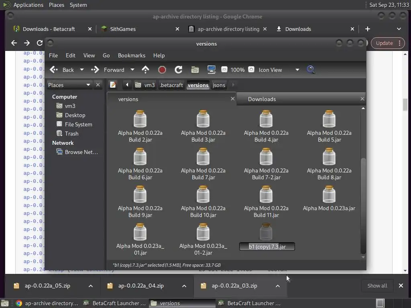
Task: Open the Bookmarks menu
Action: pos(131,55)
